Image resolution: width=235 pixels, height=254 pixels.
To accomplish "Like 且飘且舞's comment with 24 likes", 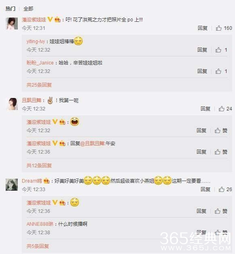I will (x=225, y=109).
